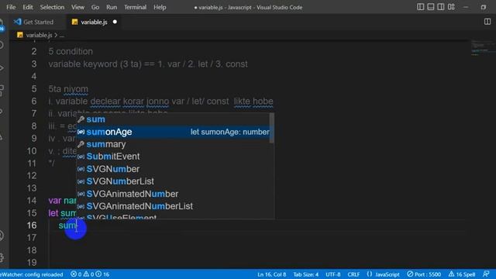Open the Run menu

pyautogui.click(x=112, y=7)
